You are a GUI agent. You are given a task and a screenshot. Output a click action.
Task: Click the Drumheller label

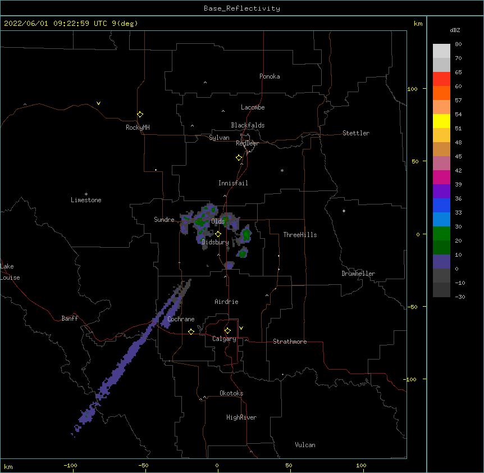coord(358,274)
